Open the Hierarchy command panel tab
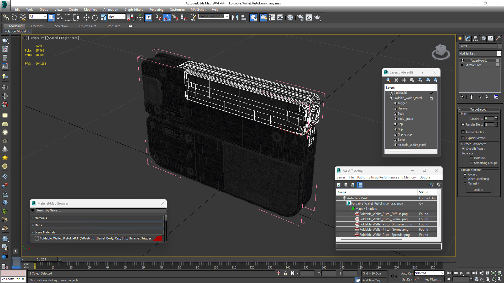 [x=475, y=38]
